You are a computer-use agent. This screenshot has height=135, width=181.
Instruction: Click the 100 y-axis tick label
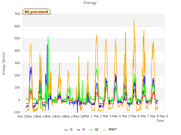click(17, 88)
